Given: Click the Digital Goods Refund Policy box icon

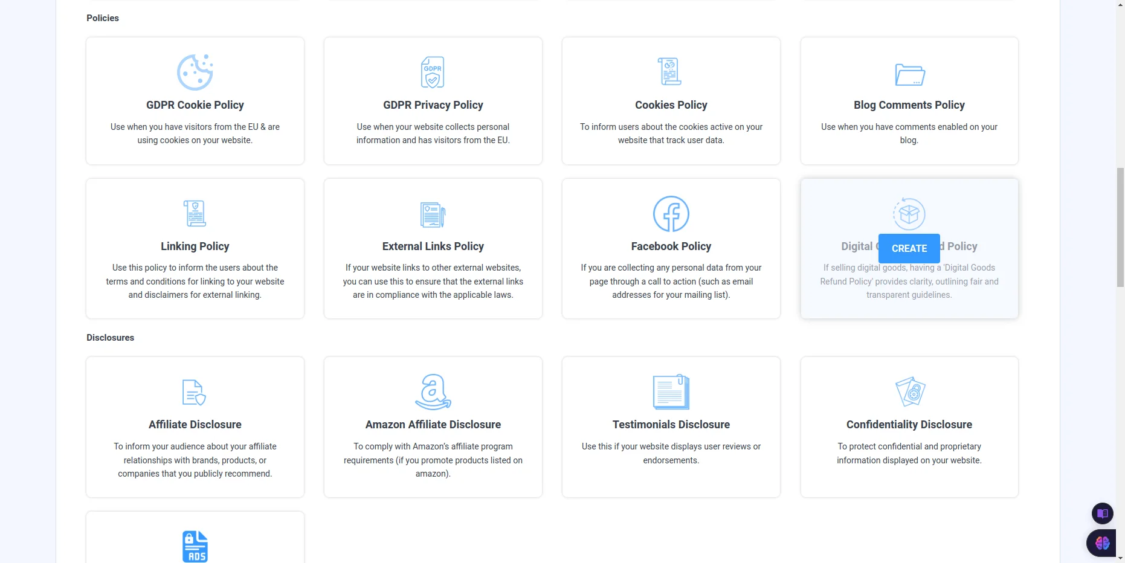Looking at the screenshot, I should pyautogui.click(x=909, y=214).
